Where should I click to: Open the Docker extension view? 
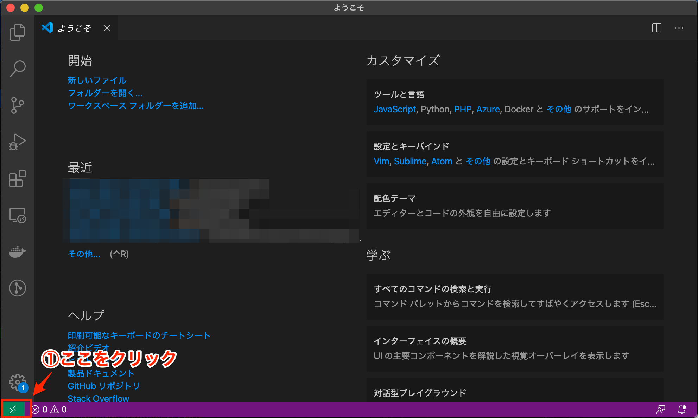coord(17,252)
